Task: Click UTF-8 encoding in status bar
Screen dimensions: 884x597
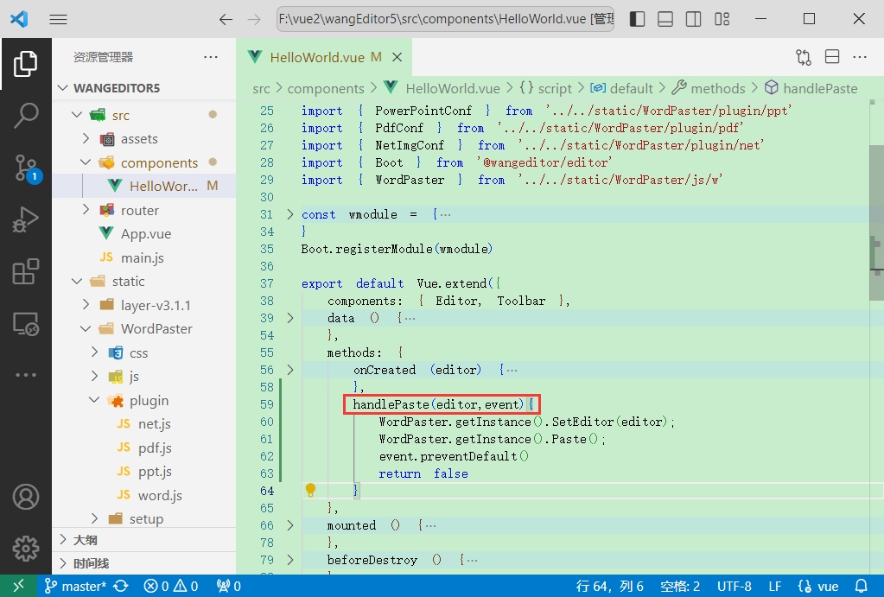Action: pyautogui.click(x=734, y=586)
